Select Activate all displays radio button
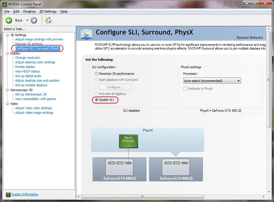The image size is (274, 202). (x=97, y=94)
